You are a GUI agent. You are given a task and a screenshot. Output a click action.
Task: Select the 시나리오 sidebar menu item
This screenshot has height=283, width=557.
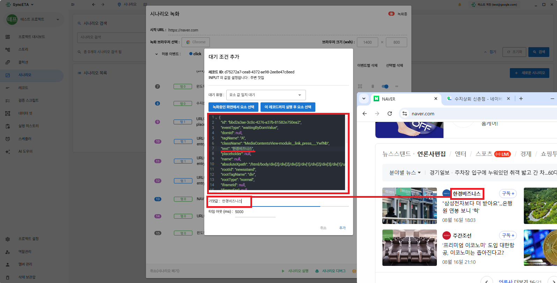point(32,75)
